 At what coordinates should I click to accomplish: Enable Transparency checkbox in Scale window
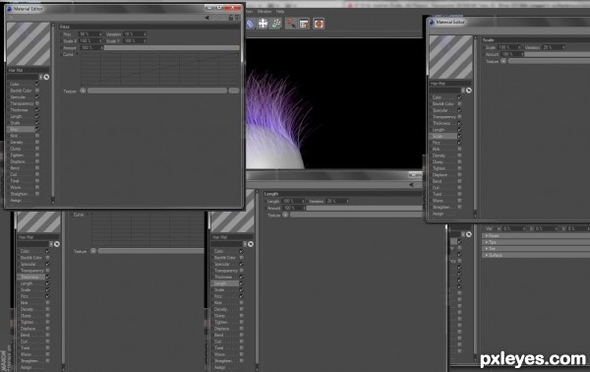459,117
